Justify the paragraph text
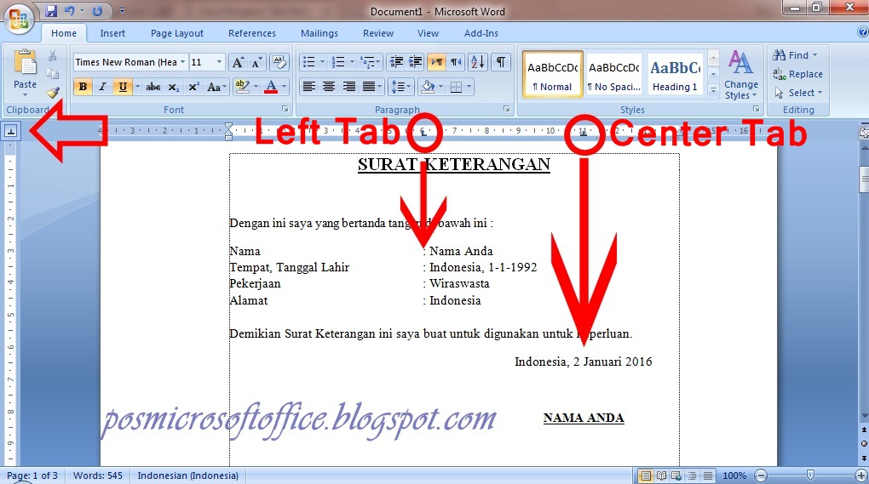Viewport: 869px width, 484px height. [369, 86]
